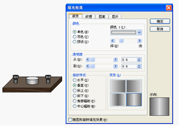
Task: Click right arrow of 从 transparency slider
Action: [x=115, y=60]
